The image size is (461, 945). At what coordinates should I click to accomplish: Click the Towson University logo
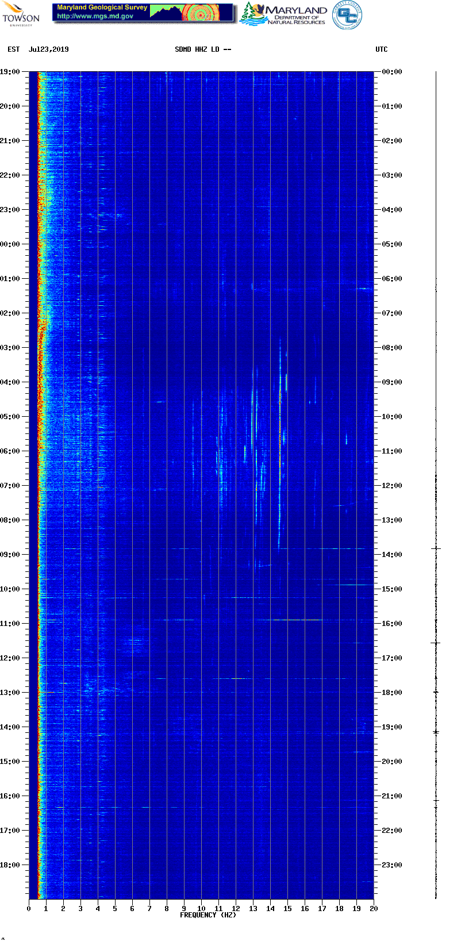pos(21,14)
